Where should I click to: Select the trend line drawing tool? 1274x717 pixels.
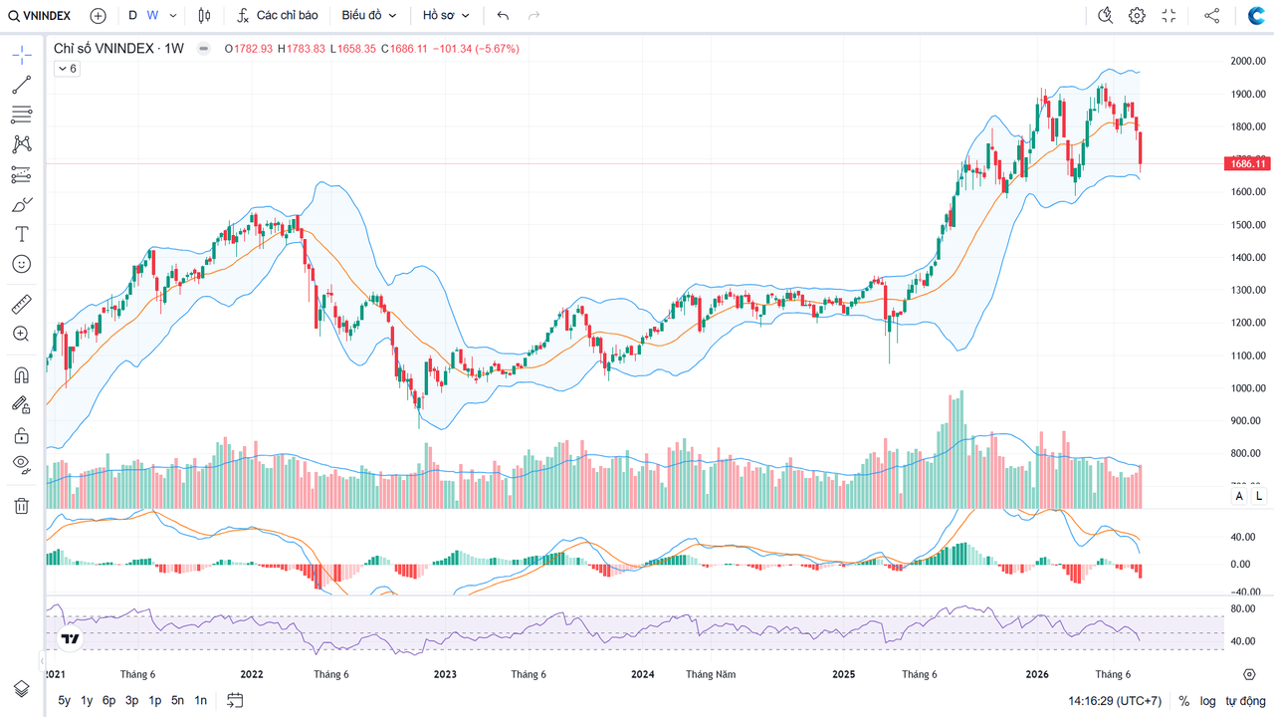pyautogui.click(x=21, y=85)
